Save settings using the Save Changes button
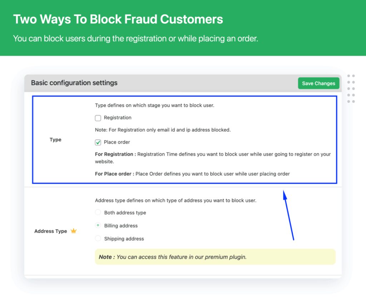 coord(318,83)
